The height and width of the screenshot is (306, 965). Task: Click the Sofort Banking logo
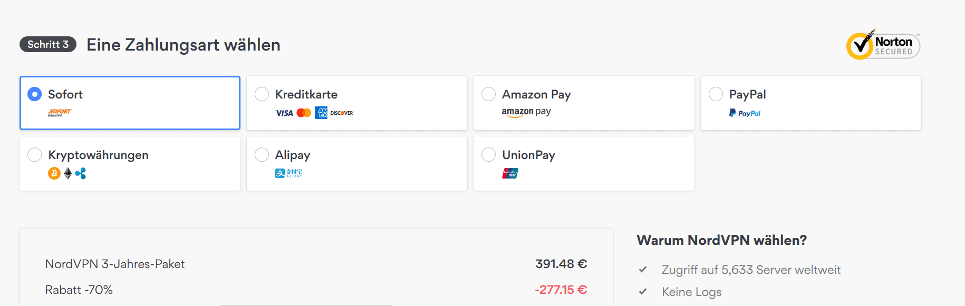tap(60, 113)
